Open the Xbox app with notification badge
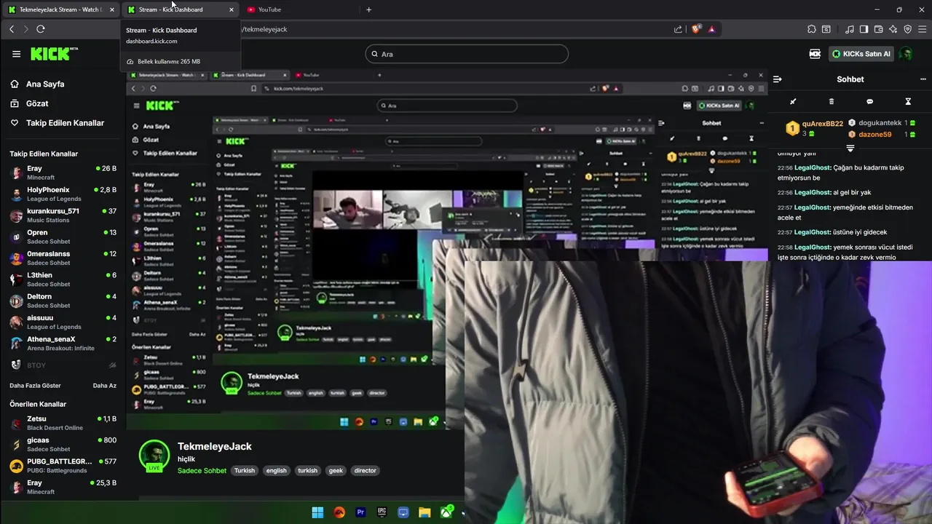Screen dimensions: 932x524 tap(446, 512)
